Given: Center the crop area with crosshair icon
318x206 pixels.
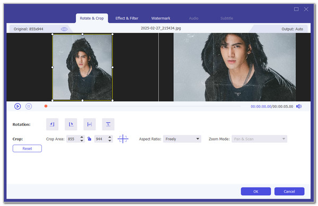Looking at the screenshot, I should click(x=123, y=139).
